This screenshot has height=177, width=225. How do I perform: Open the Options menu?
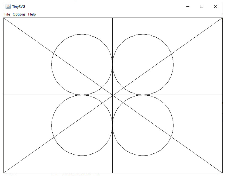(19, 14)
